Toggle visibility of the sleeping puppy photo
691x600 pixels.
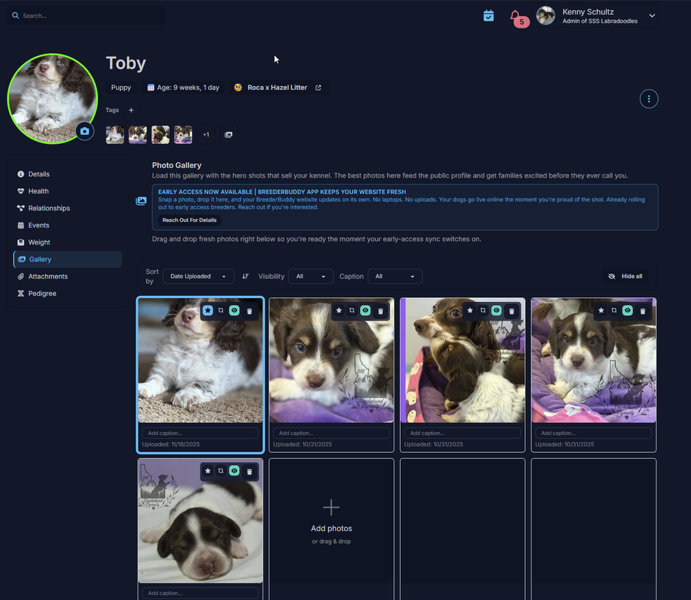[234, 471]
